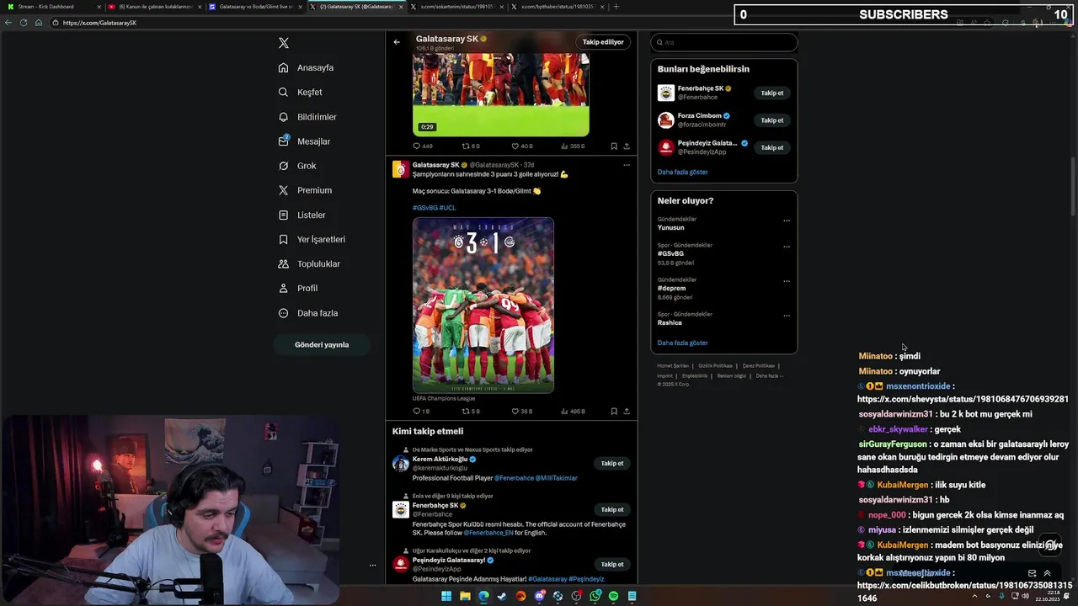Open more options for match result post

click(627, 165)
